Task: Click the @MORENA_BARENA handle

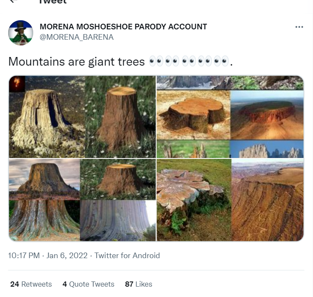Action: [77, 37]
